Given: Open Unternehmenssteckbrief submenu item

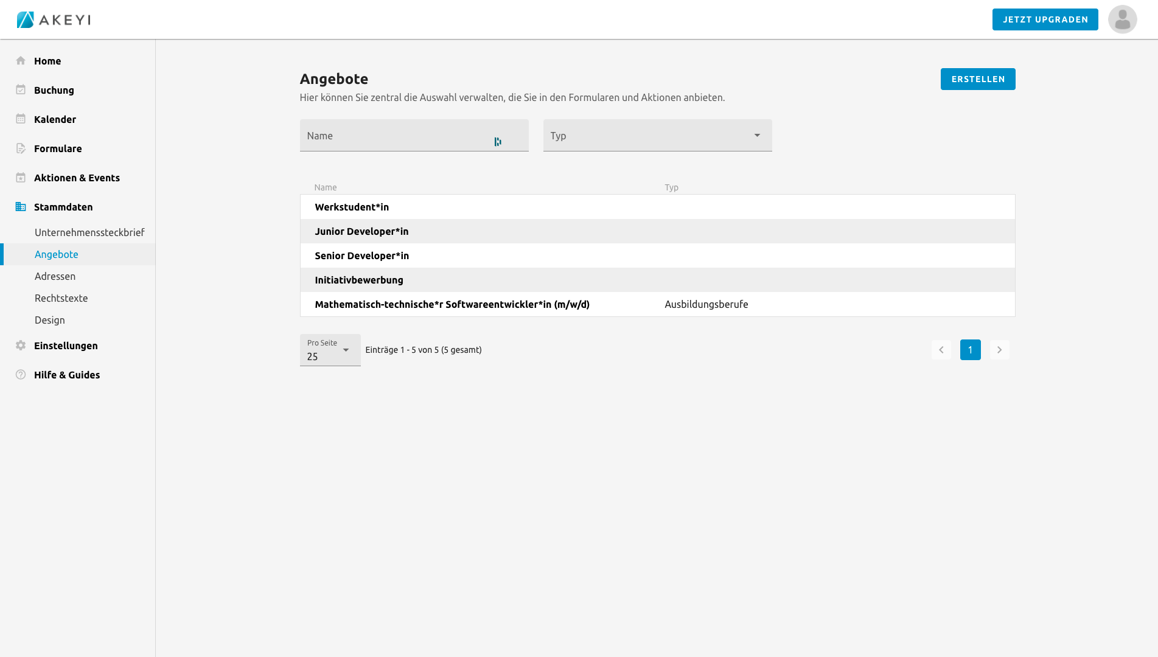Looking at the screenshot, I should click(x=89, y=232).
